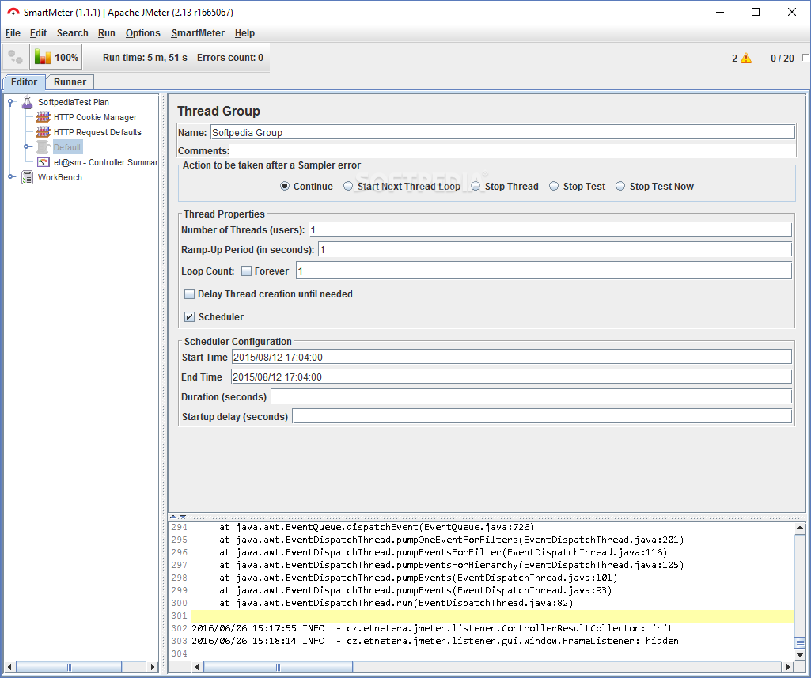Click the log panel vertical scroll up arrow

point(800,528)
